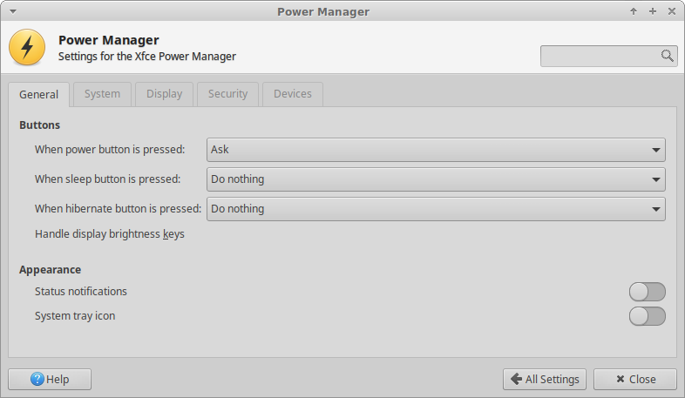Go to the Security tab
685x398 pixels.
tap(227, 94)
